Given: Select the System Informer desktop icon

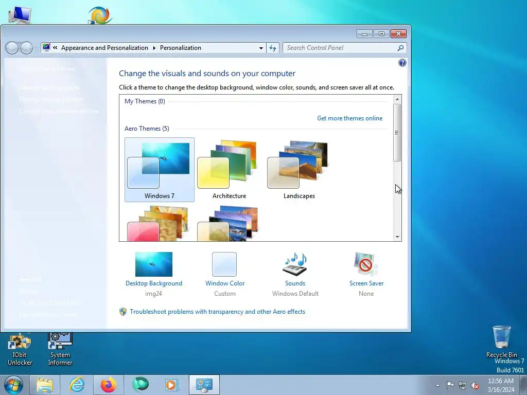Looking at the screenshot, I should coord(60,349).
